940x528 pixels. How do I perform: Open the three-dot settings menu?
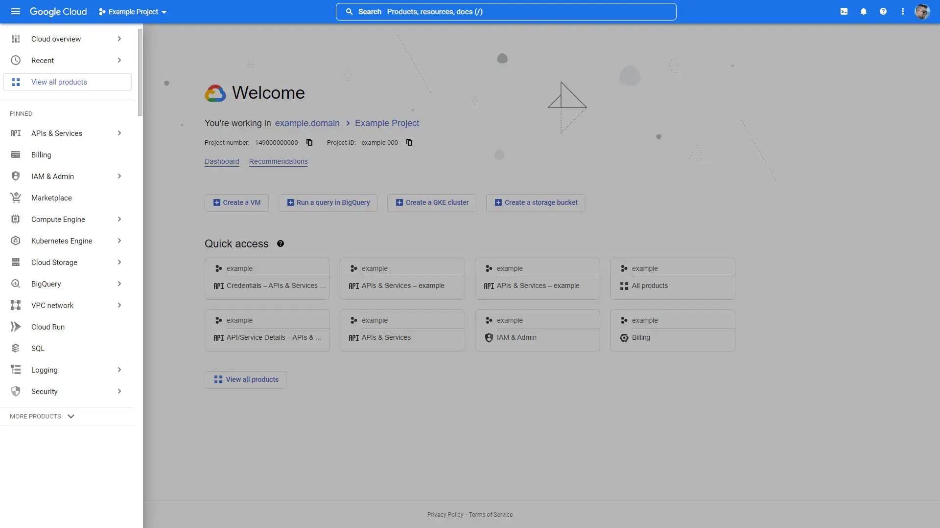pyautogui.click(x=903, y=11)
